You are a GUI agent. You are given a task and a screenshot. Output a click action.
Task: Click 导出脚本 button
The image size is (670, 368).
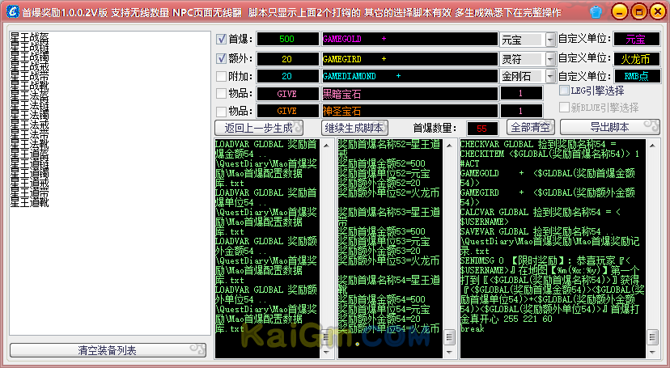[x=610, y=127]
